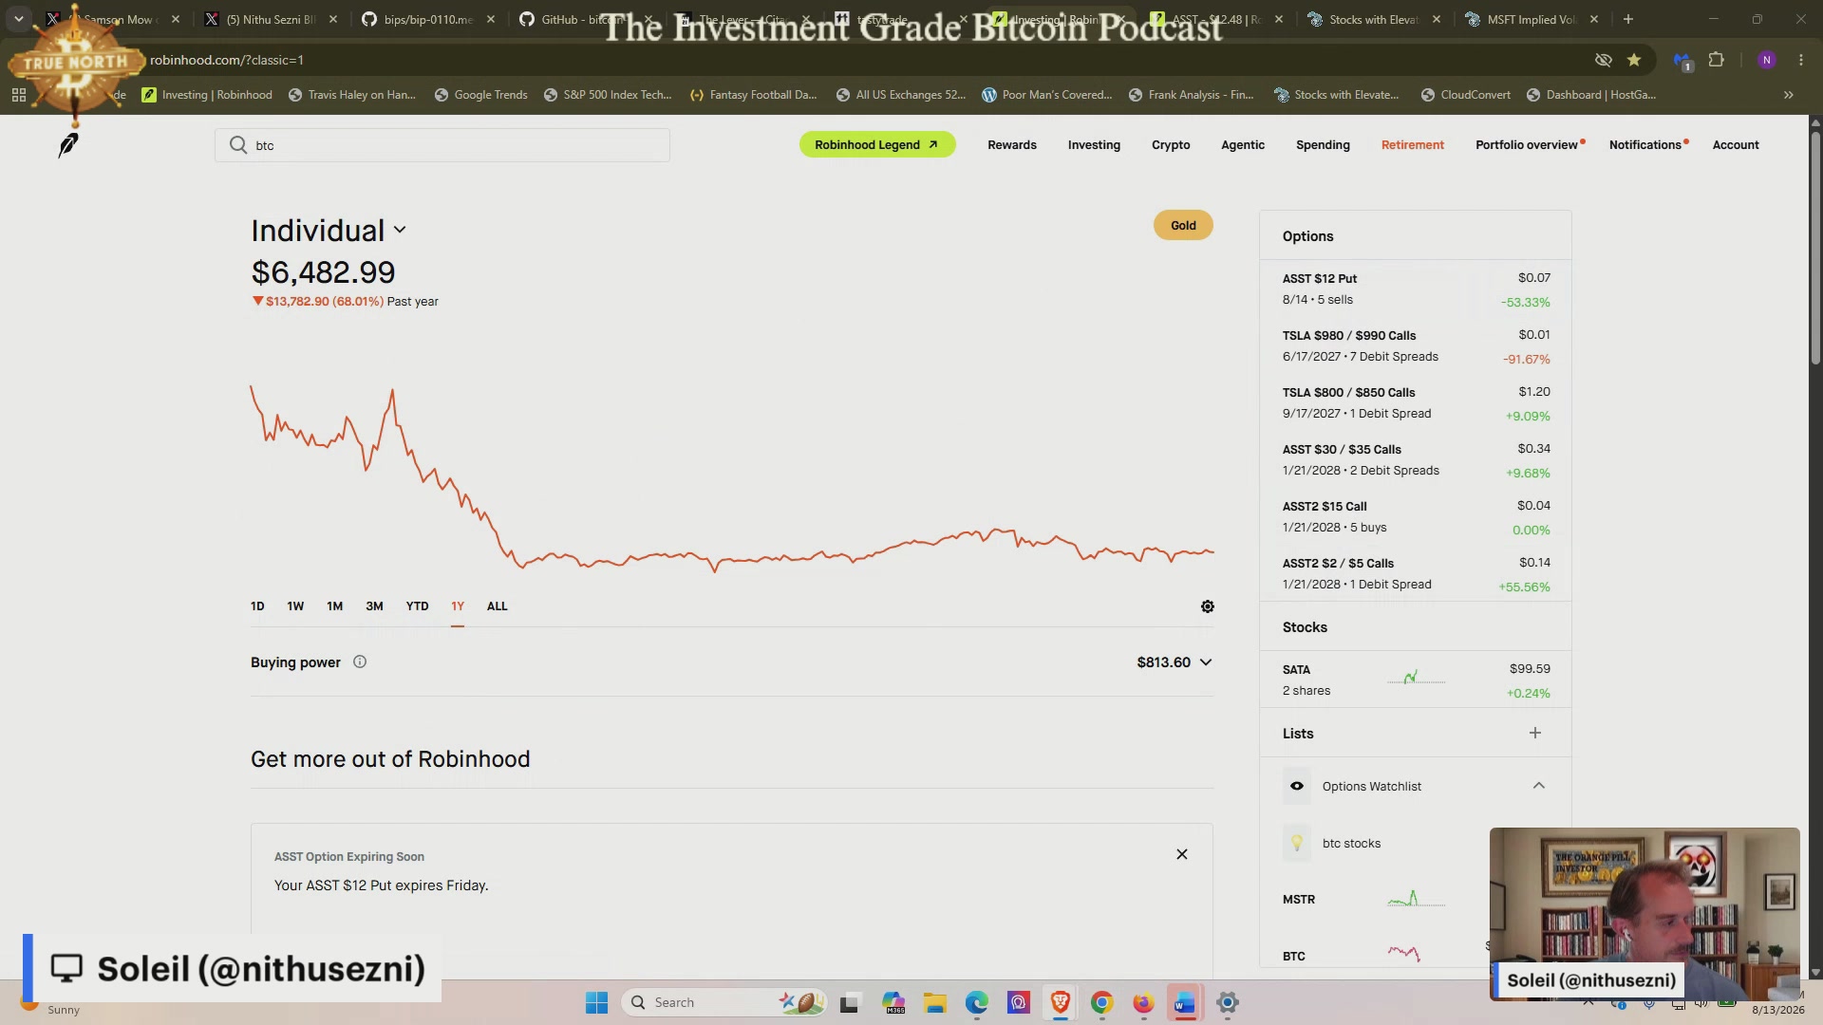Open TSLA $980 / $990 Calls position
Viewport: 1823px width, 1025px height.
[x=1416, y=345]
